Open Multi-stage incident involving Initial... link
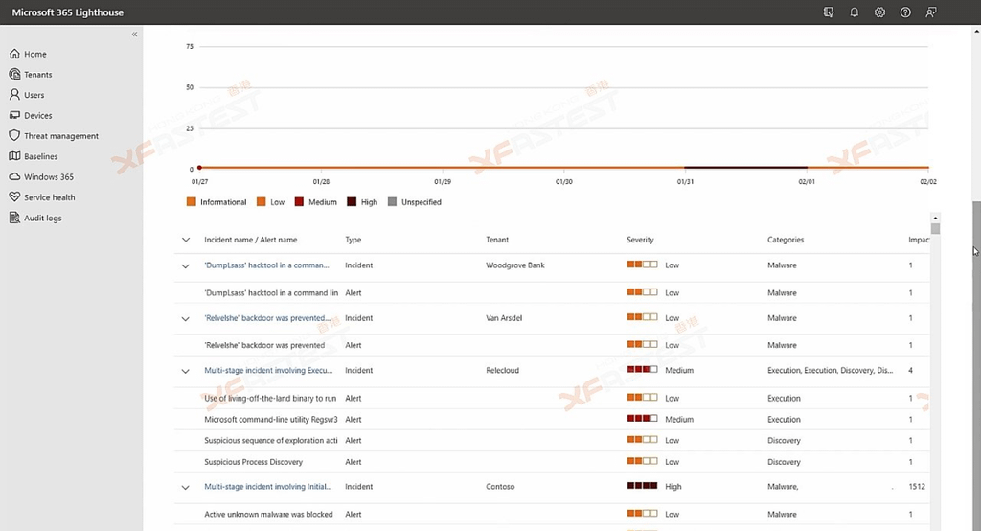The image size is (981, 531). [268, 487]
